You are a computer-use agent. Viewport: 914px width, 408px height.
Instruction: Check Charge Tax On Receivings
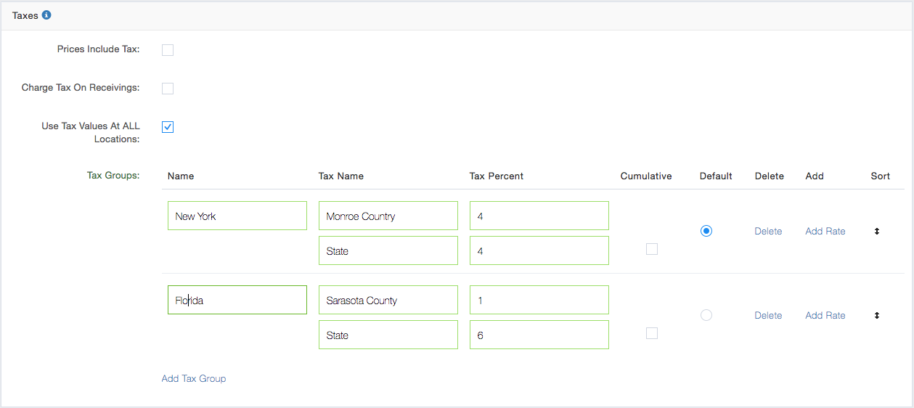pyautogui.click(x=168, y=89)
